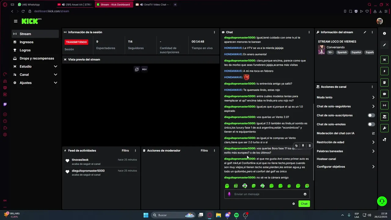Open chat settings gear icon
The width and height of the screenshot is (391, 220).
tap(294, 204)
